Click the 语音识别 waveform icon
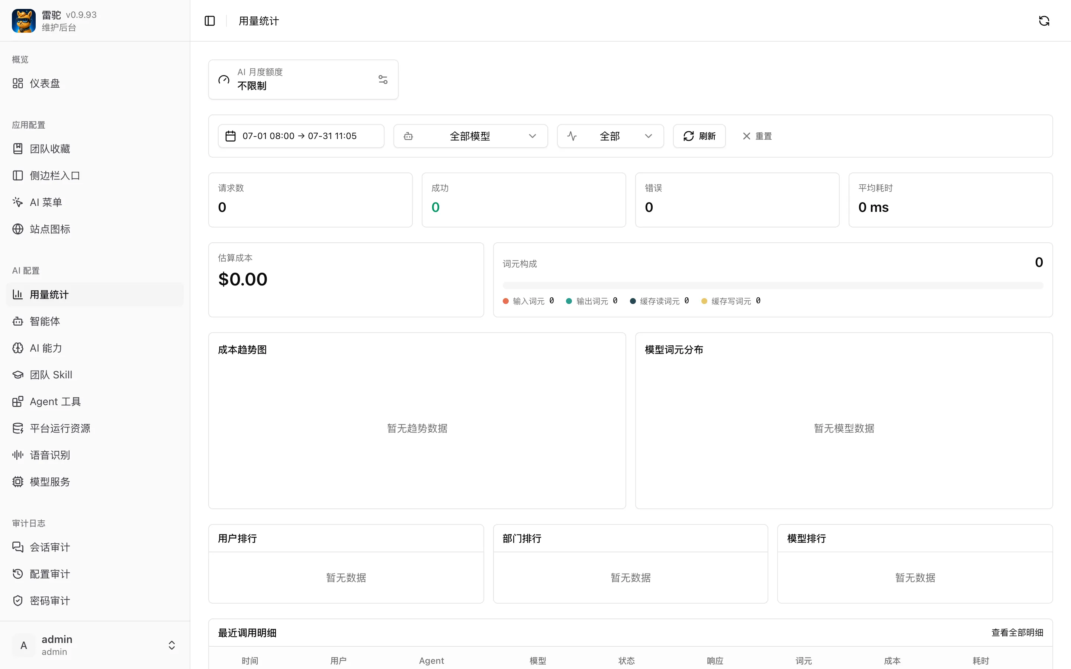Screen dimensions: 1071x669 pos(18,455)
